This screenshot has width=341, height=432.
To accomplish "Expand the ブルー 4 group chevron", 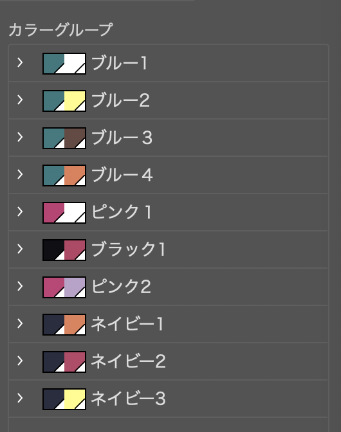I will [20, 175].
